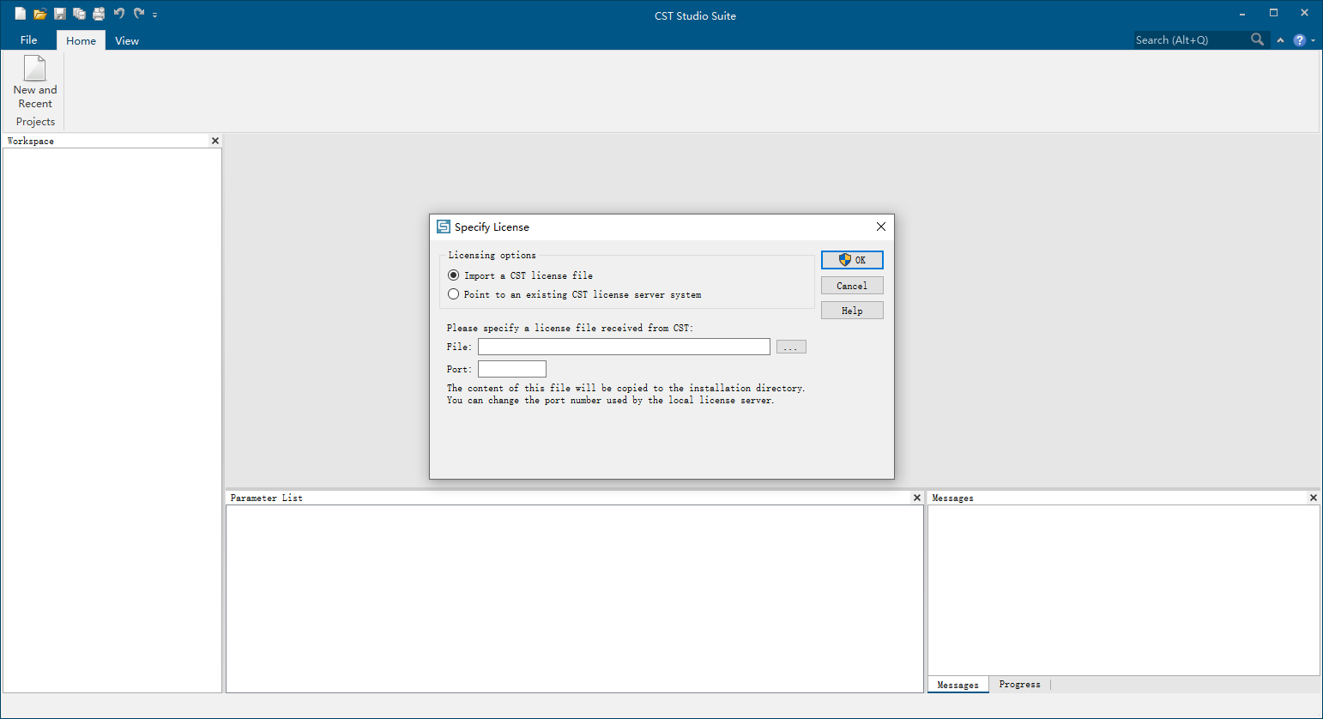Click the Redo arrow icon
Image resolution: width=1323 pixels, height=719 pixels.
[x=138, y=14]
